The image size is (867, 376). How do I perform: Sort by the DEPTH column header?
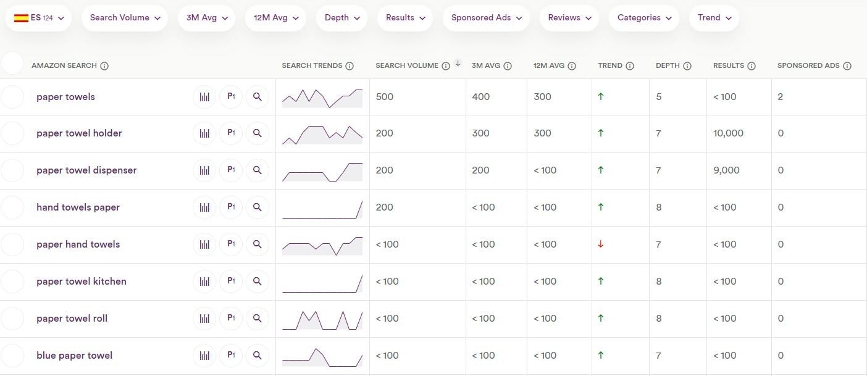[668, 65]
